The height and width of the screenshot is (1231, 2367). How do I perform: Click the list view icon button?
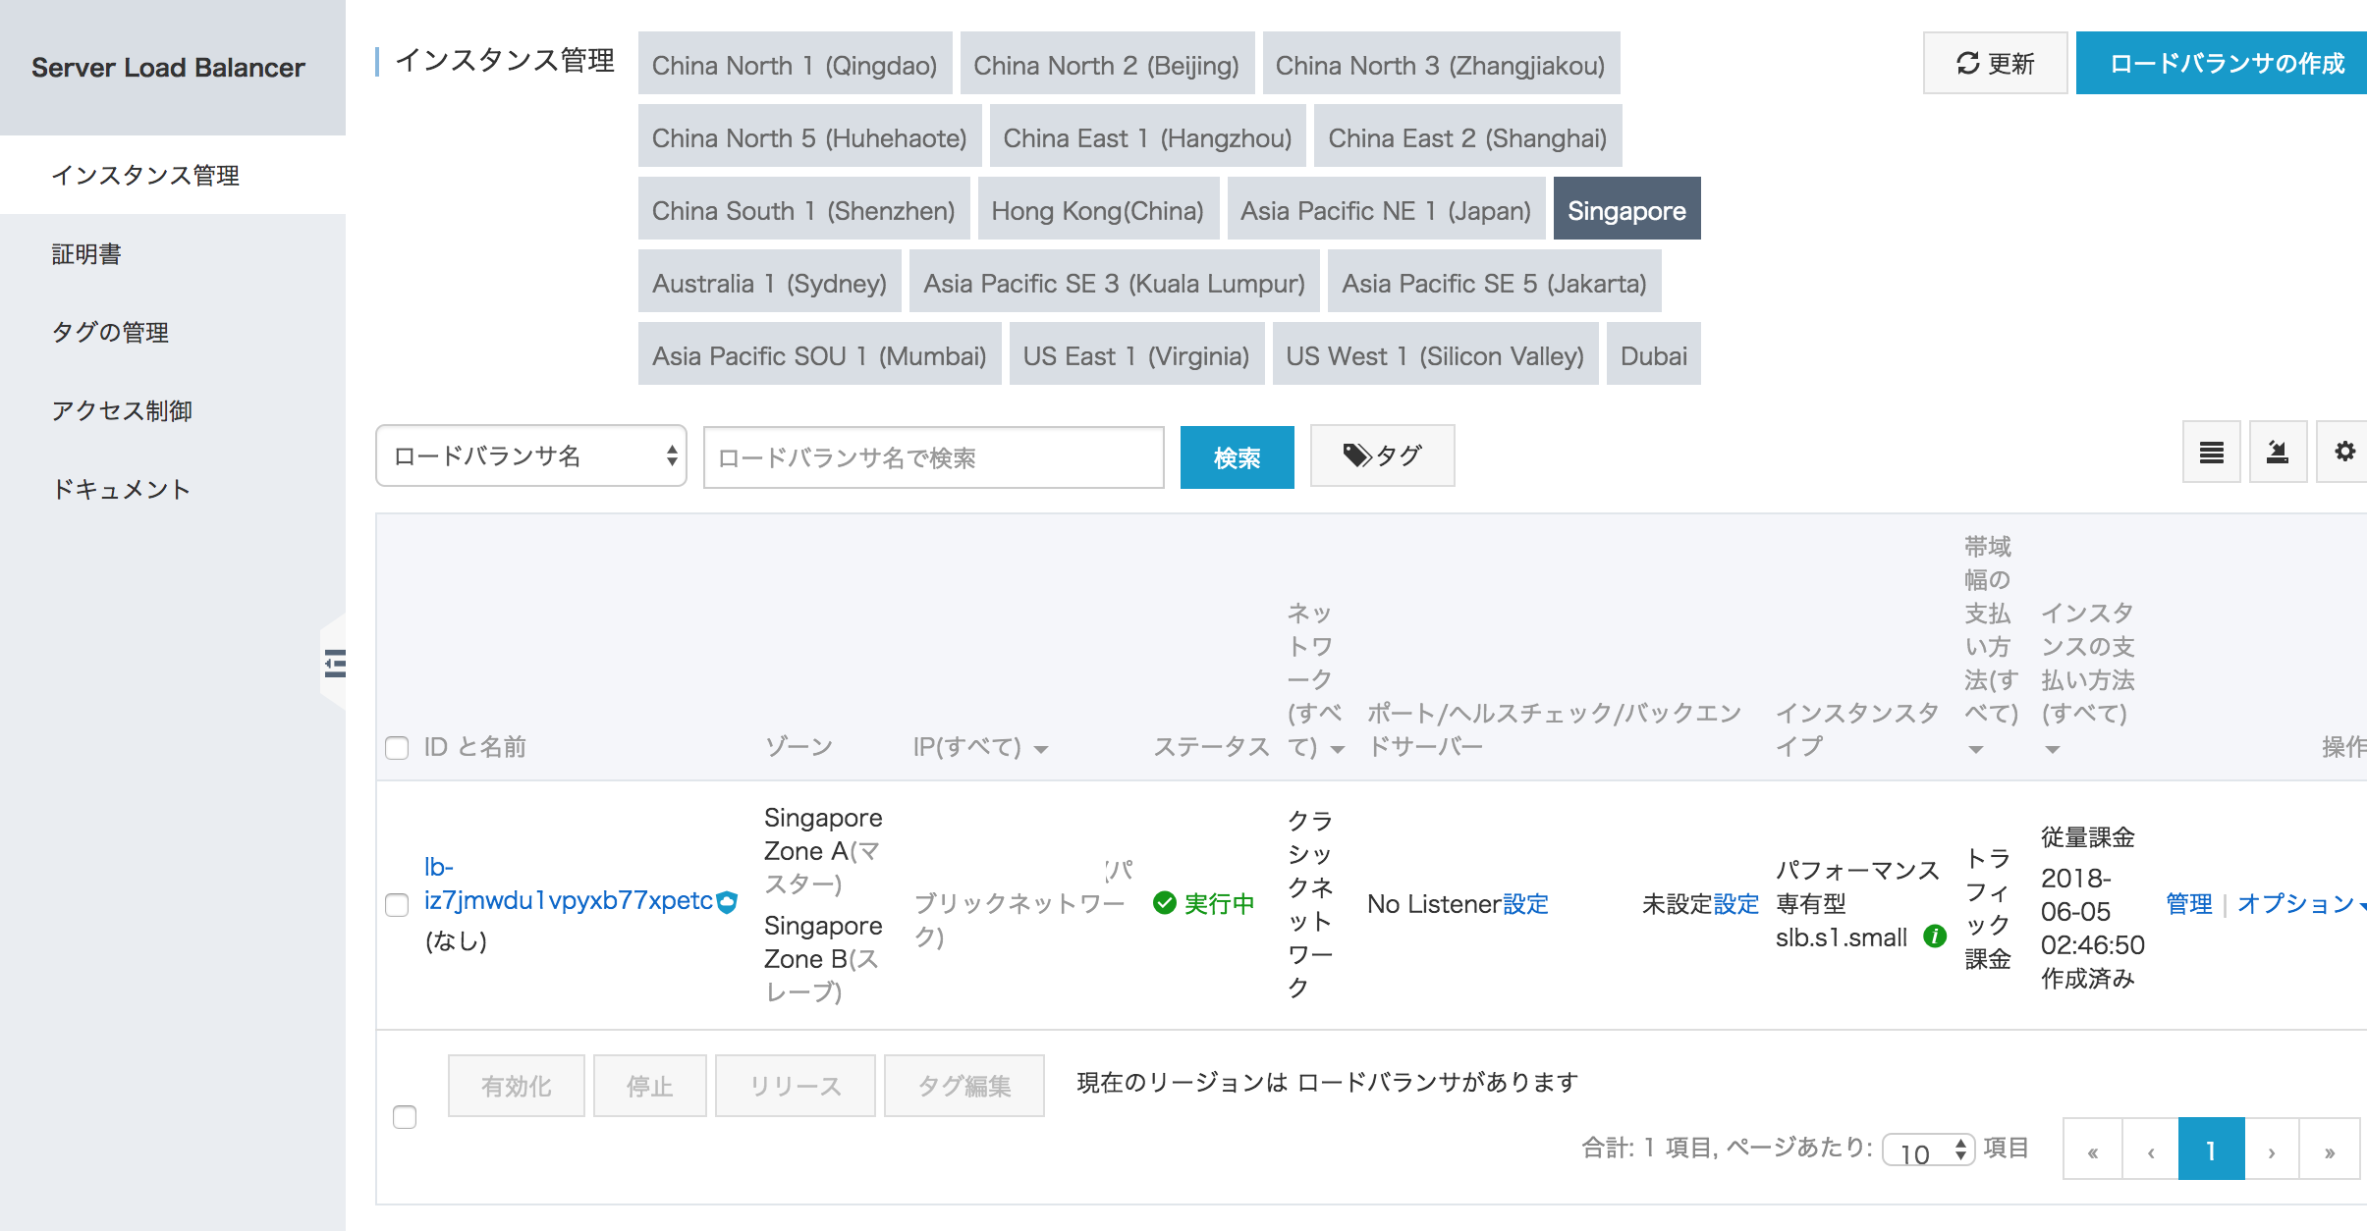click(2211, 453)
